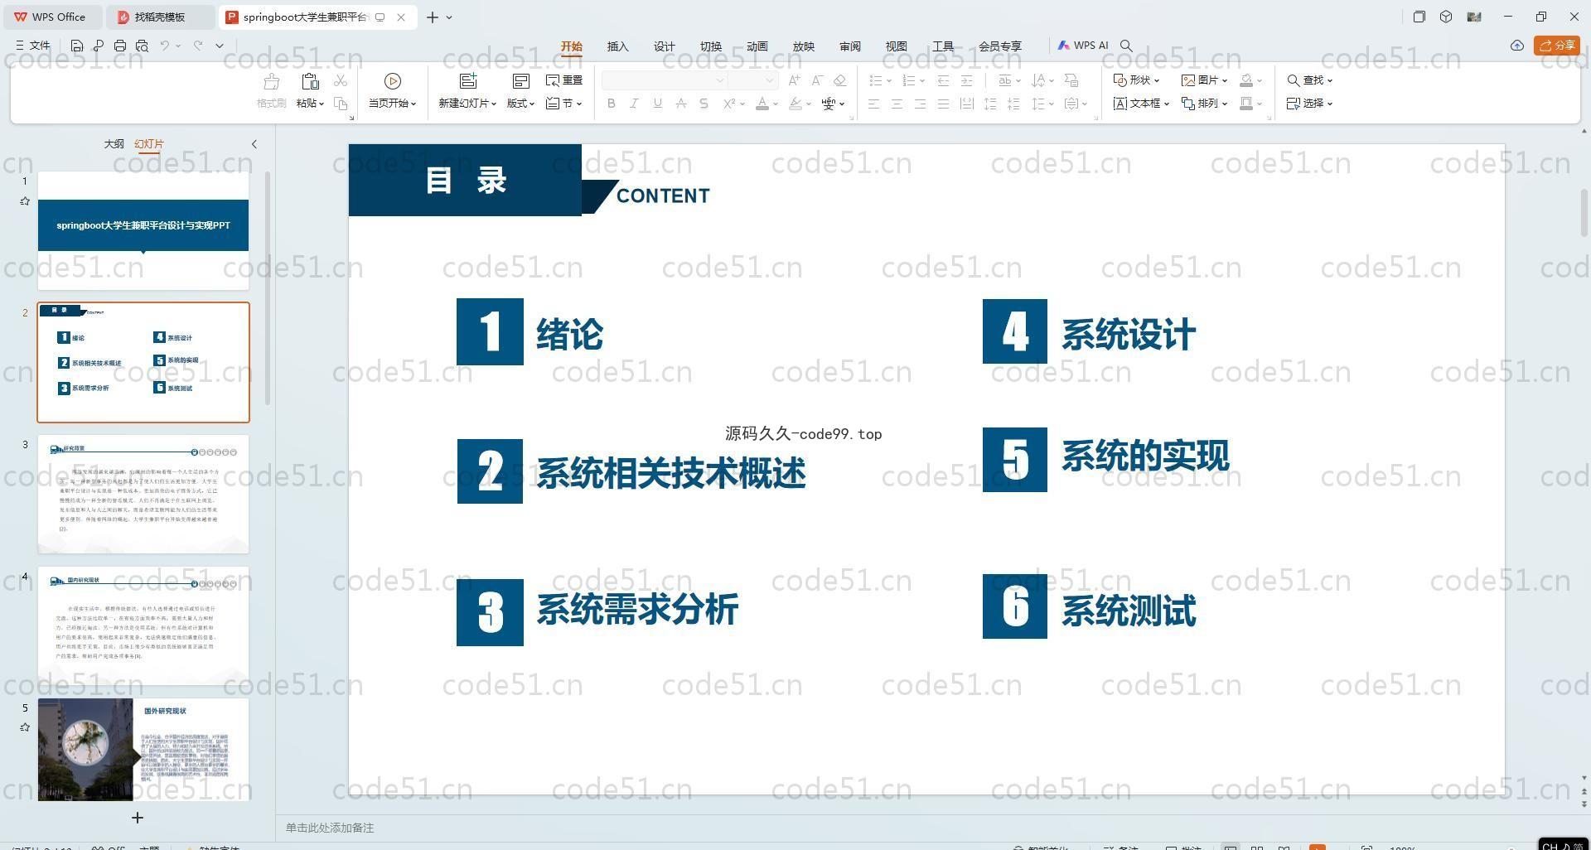Toggle justified text alignment

(943, 104)
